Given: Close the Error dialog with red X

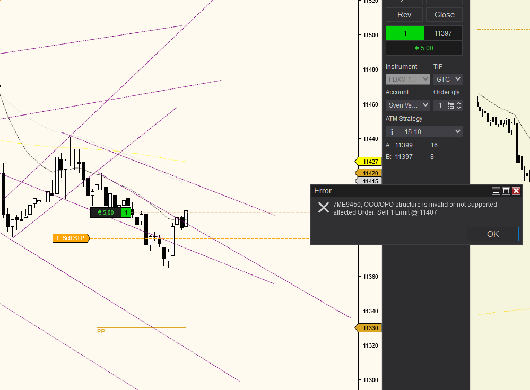Looking at the screenshot, I should coord(516,191).
